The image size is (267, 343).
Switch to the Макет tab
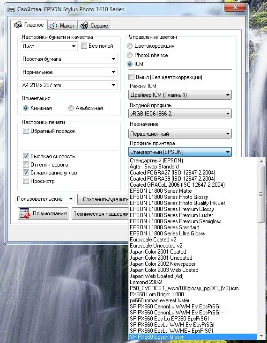pyautogui.click(x=63, y=26)
